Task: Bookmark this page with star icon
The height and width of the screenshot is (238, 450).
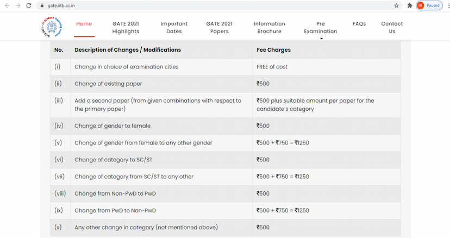Action: coord(397,5)
